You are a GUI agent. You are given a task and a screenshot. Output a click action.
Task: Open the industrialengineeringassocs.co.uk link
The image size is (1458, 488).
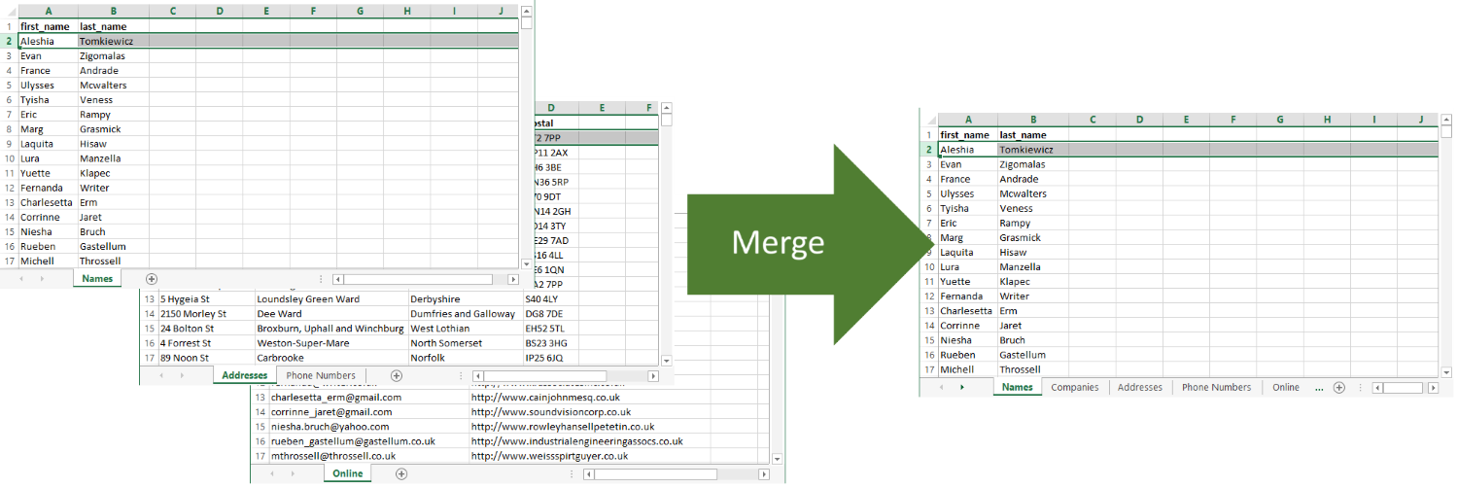(576, 440)
